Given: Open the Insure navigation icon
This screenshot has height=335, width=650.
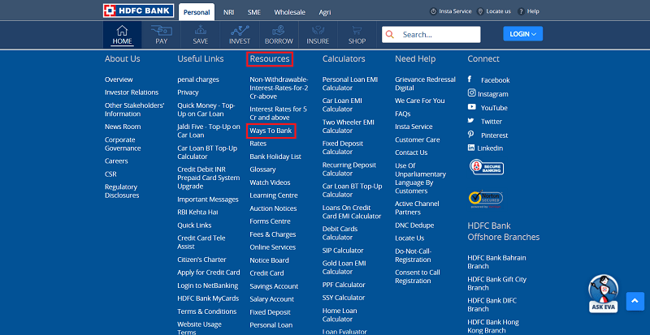Looking at the screenshot, I should click(318, 30).
